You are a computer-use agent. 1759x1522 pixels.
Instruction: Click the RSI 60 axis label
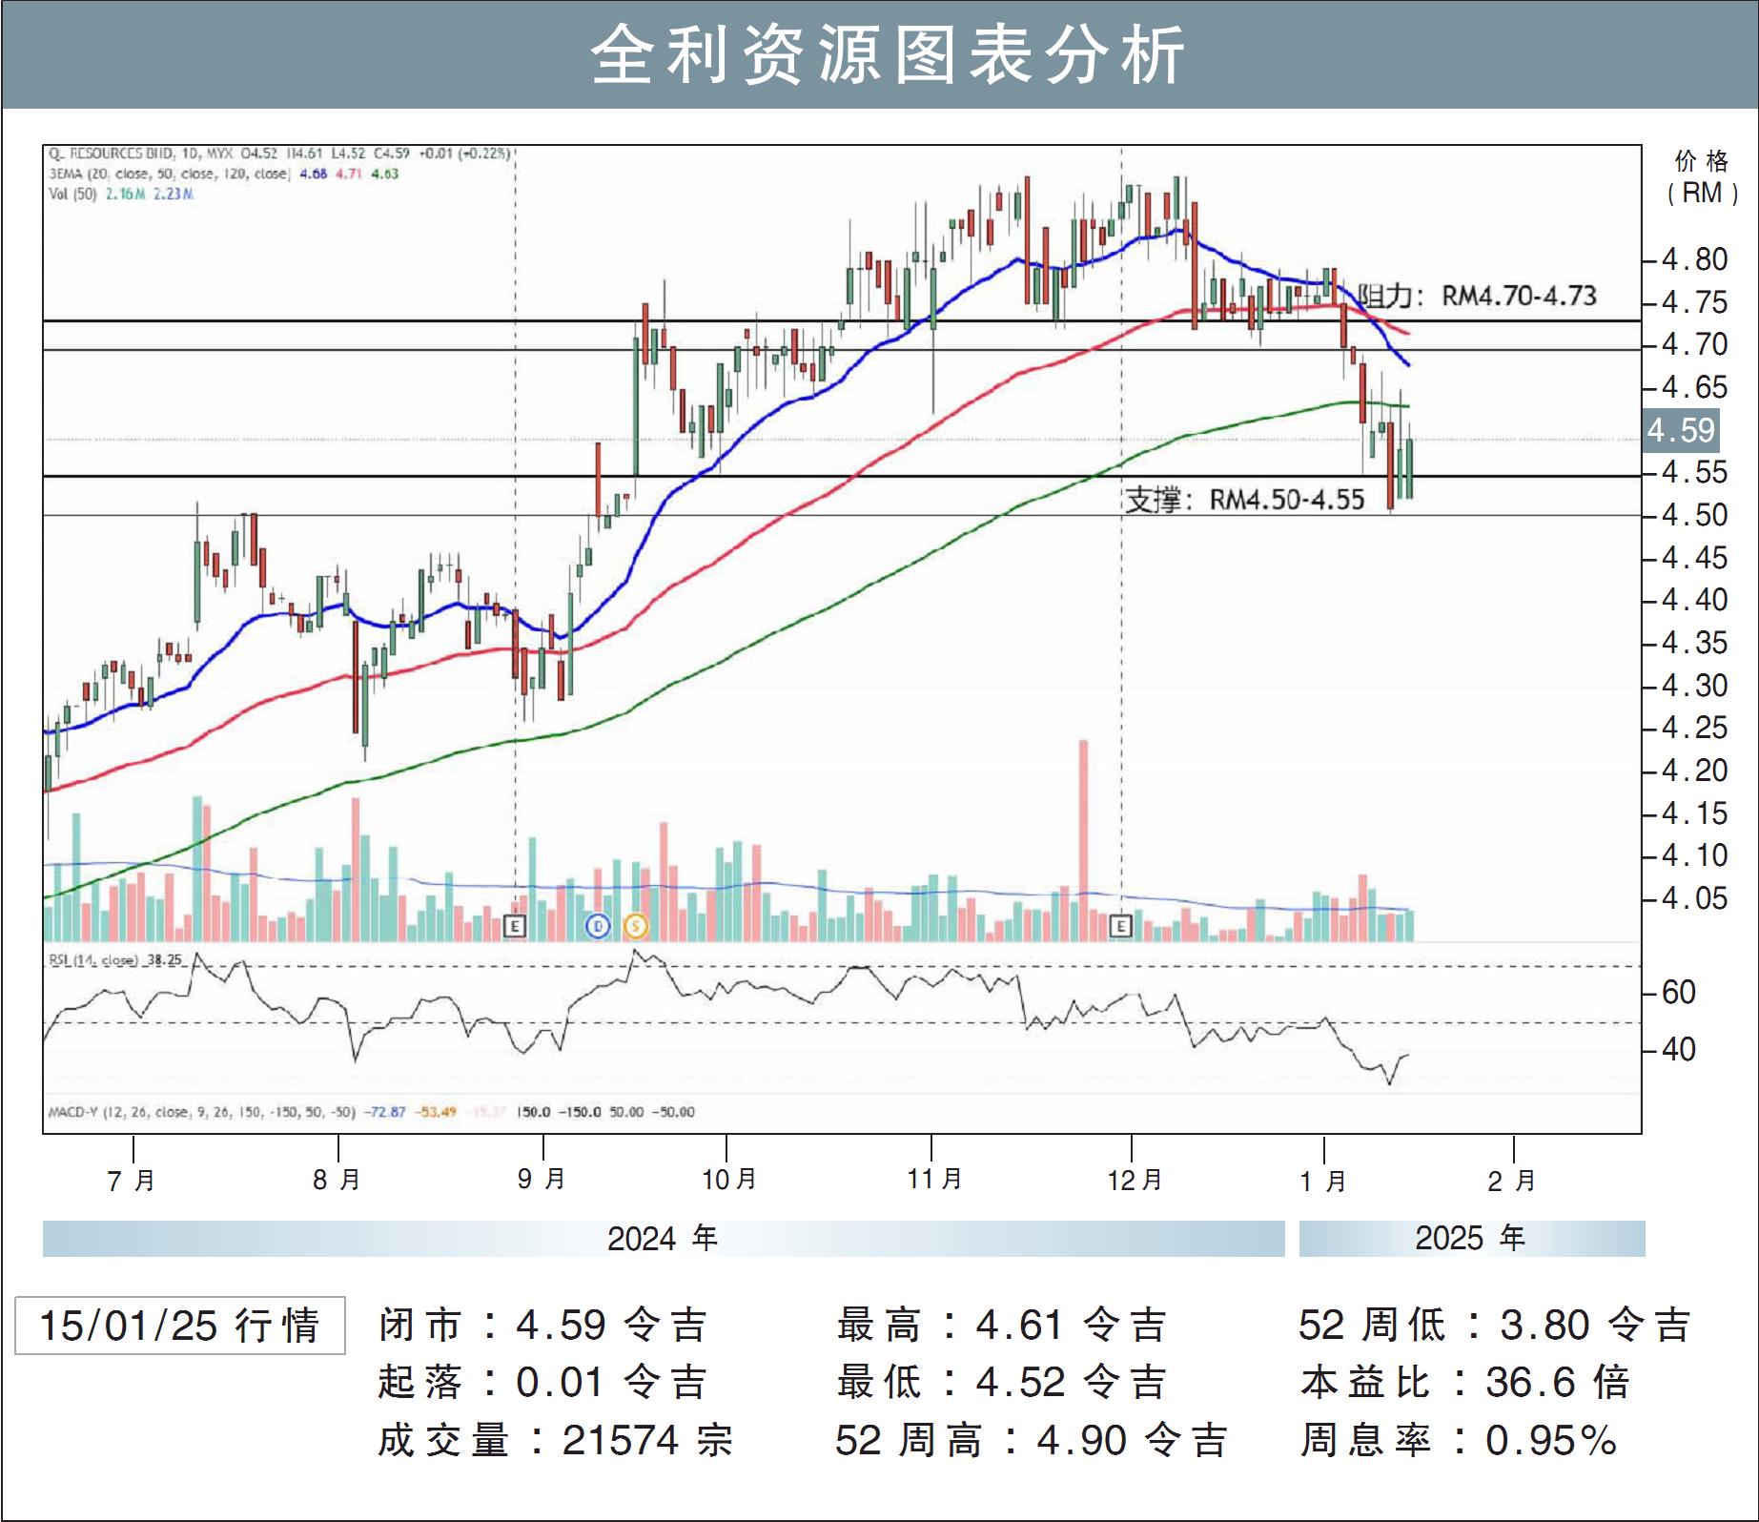(x=1679, y=993)
